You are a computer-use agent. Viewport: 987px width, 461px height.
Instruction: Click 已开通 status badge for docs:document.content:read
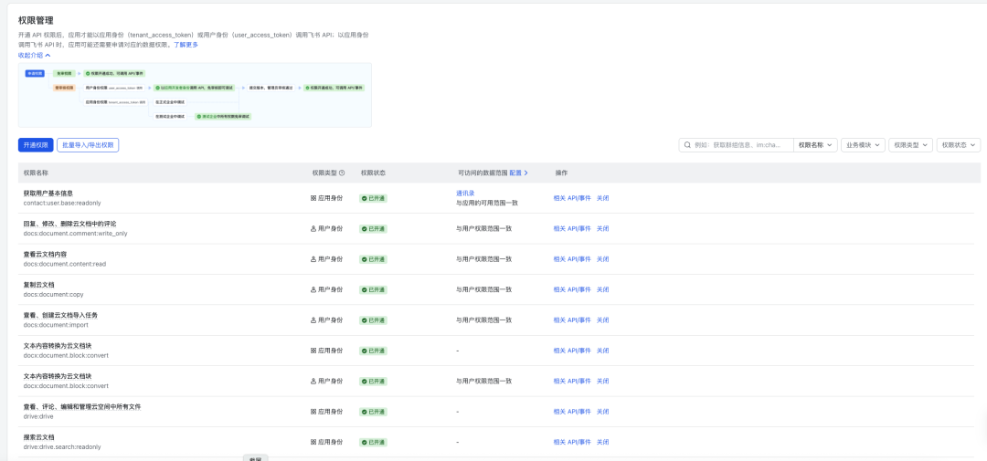(x=374, y=259)
